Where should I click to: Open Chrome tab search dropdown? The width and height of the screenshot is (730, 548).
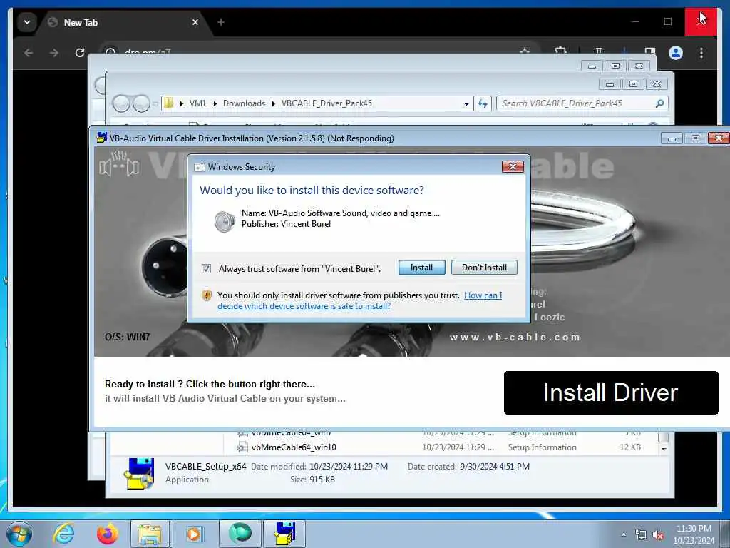click(27, 22)
